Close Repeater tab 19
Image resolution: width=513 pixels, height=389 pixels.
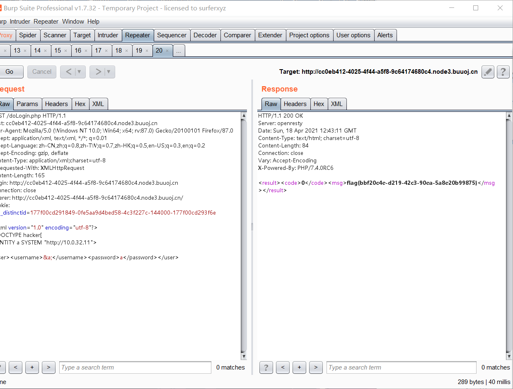pyautogui.click(x=147, y=51)
